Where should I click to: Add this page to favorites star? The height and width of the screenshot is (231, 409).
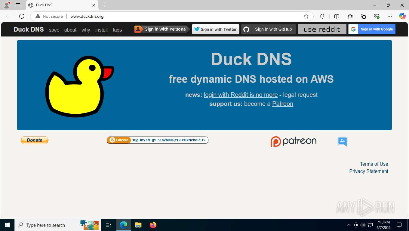[306, 16]
